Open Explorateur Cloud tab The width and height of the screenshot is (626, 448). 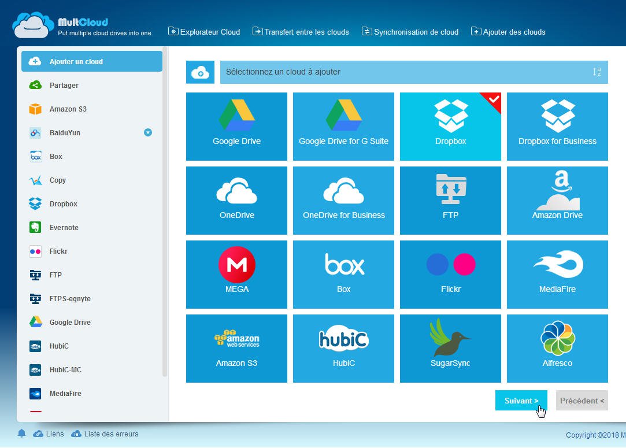204,32
